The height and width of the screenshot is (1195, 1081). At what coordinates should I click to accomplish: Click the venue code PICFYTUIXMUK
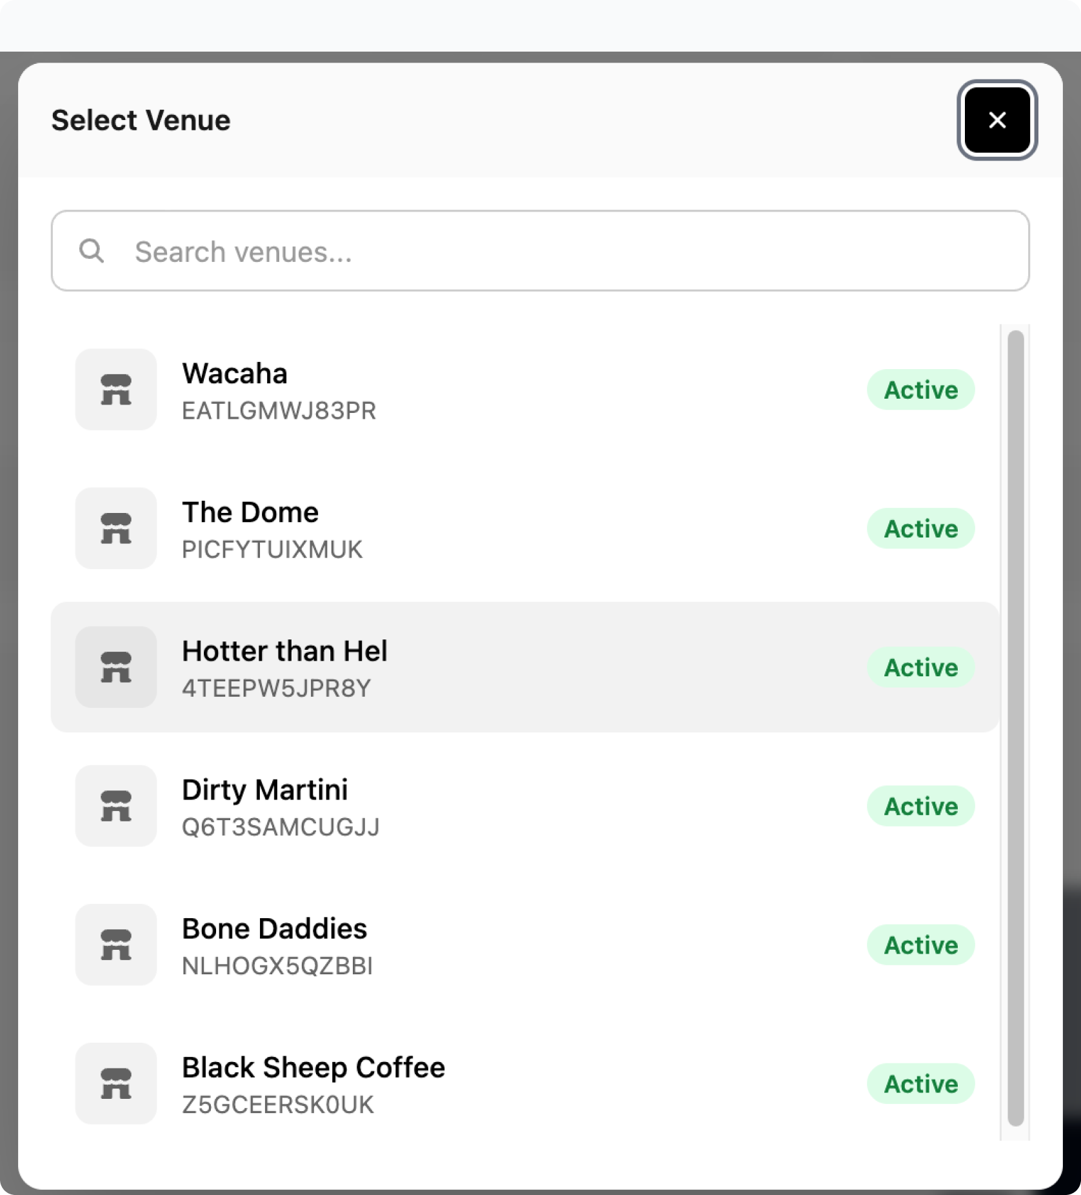click(x=272, y=550)
